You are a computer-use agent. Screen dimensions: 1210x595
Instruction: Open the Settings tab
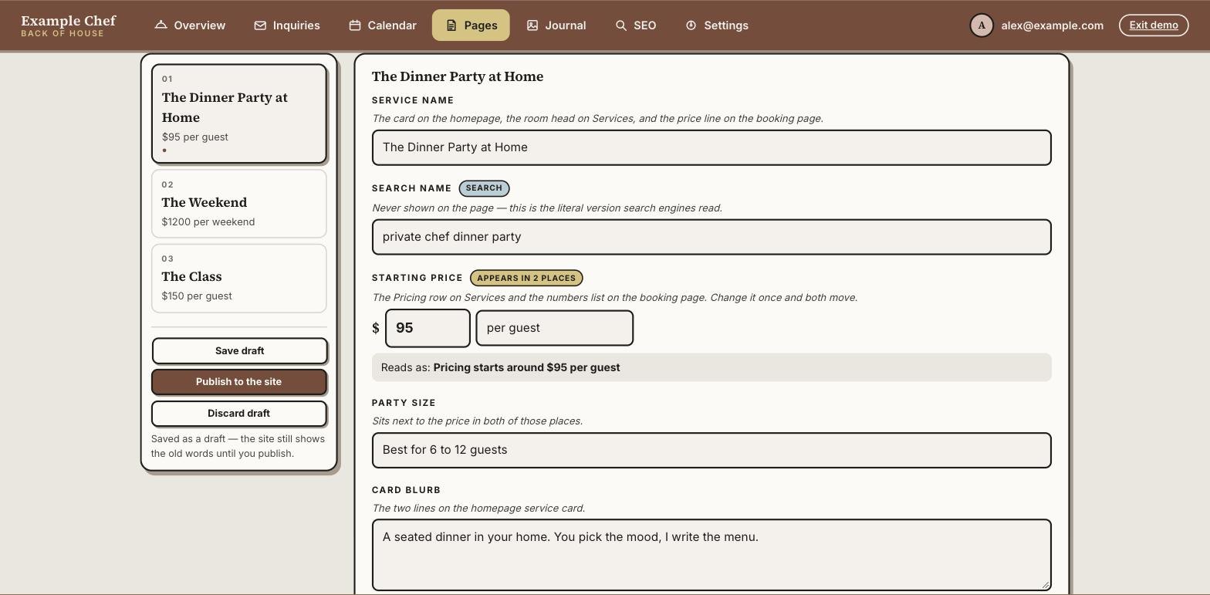coord(717,25)
